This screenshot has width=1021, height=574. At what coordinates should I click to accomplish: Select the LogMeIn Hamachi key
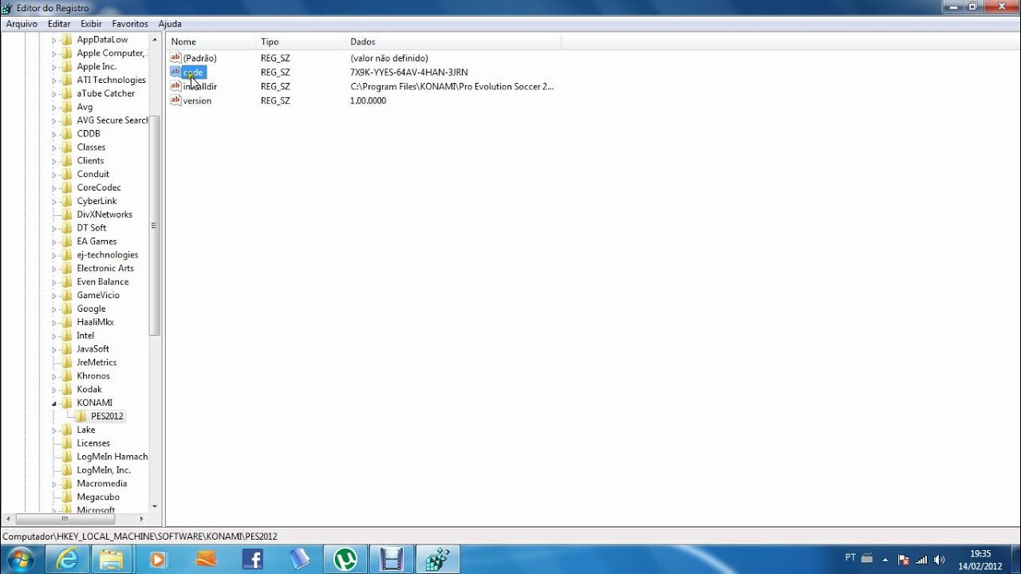tap(112, 457)
